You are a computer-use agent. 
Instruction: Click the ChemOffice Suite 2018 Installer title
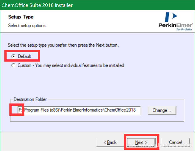click(x=37, y=5)
